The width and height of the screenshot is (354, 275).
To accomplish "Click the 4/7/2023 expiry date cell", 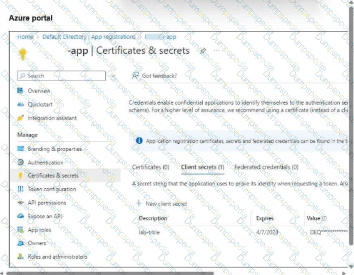I will coord(267,232).
